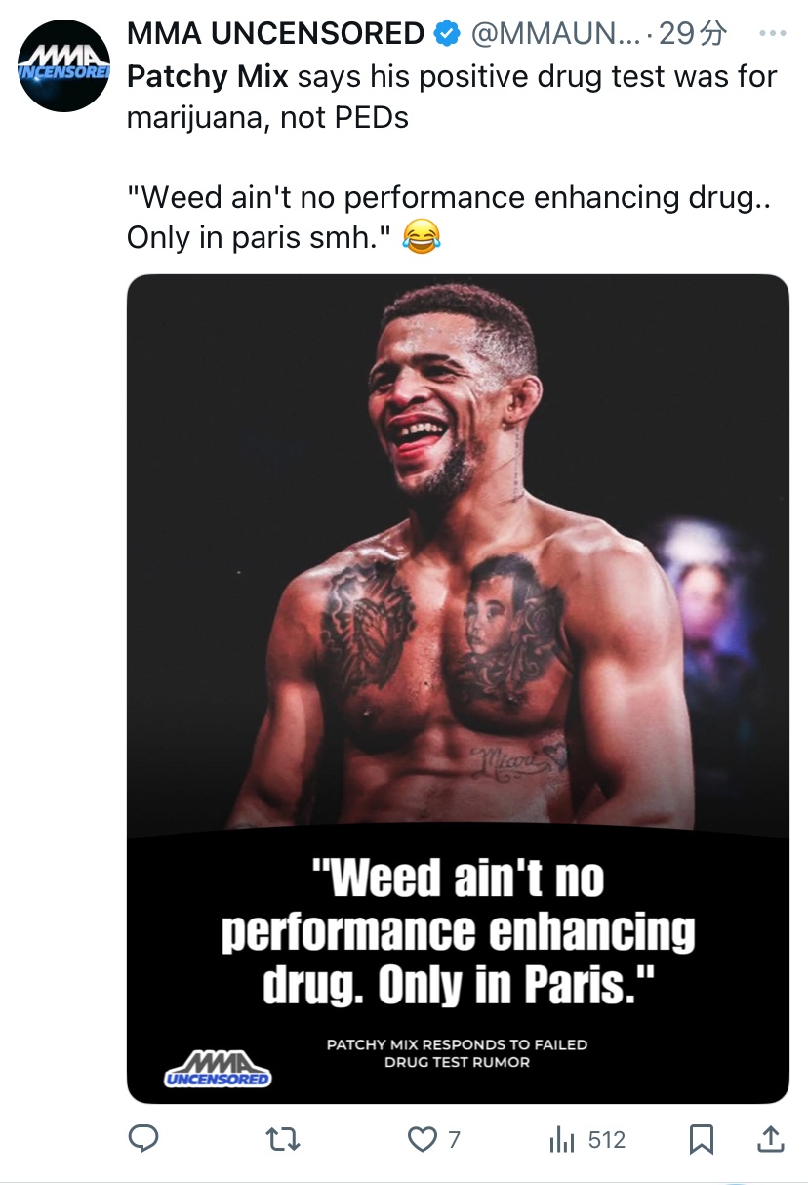Click the "RESPONDS TO FAILED DRUG TEST RUMOR" caption
The width and height of the screenshot is (808, 1185).
(457, 1052)
